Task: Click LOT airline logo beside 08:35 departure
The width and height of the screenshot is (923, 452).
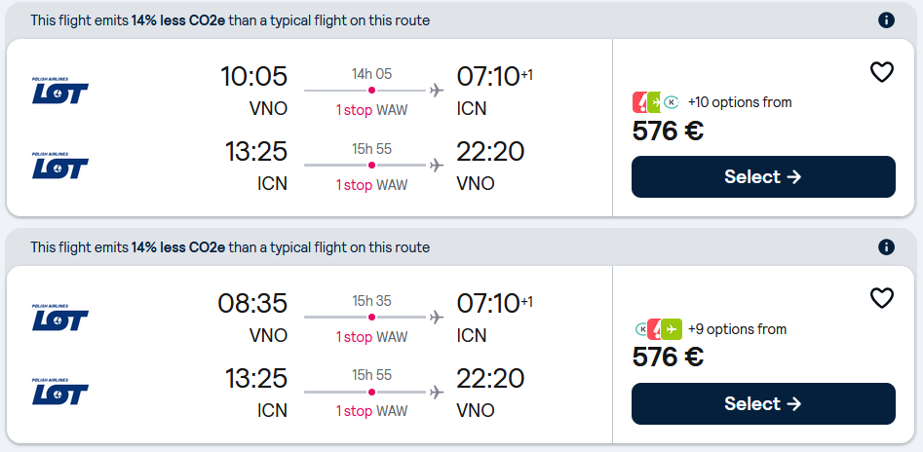Action: (60, 317)
